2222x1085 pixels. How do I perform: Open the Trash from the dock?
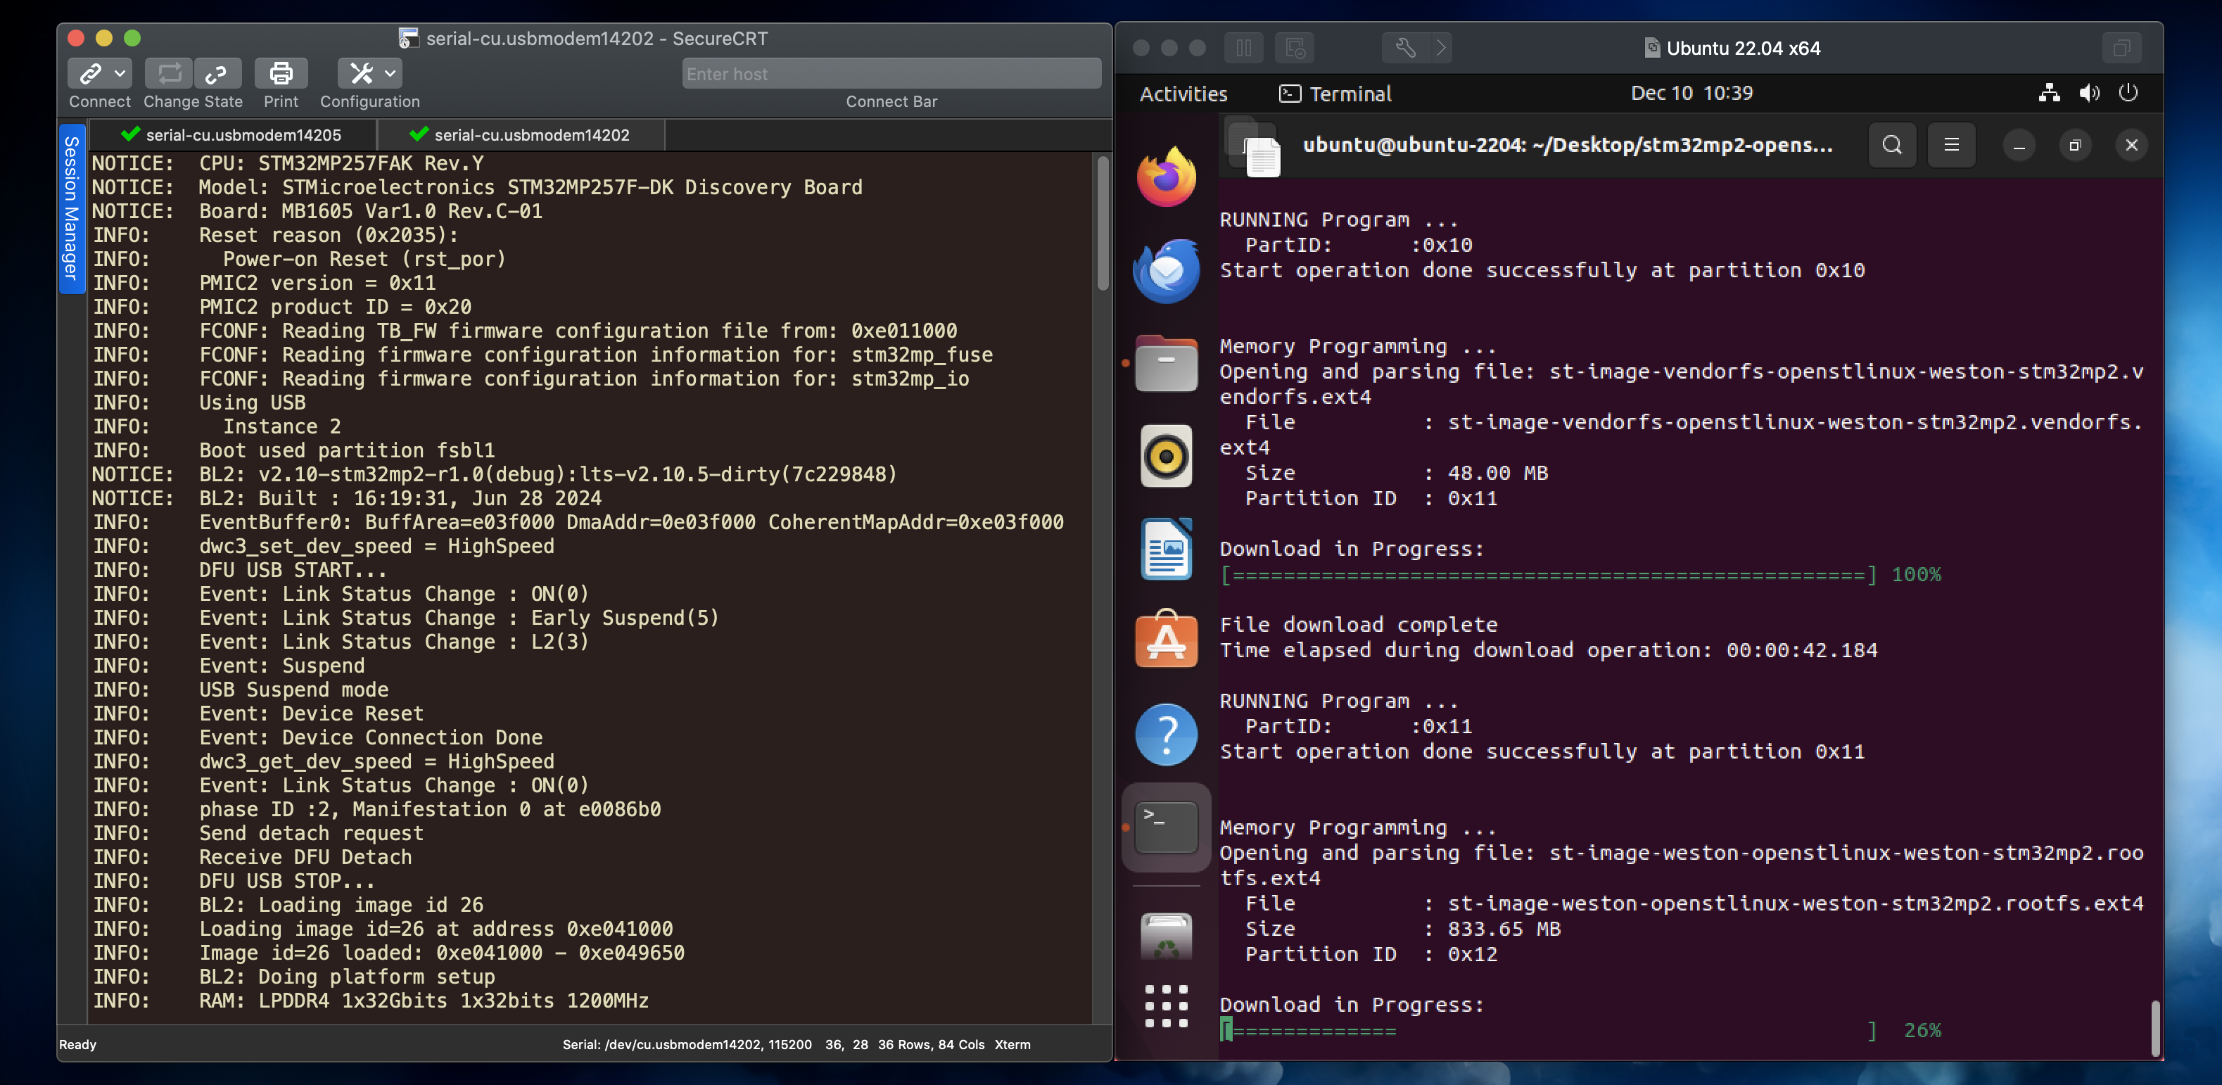[x=1166, y=937]
